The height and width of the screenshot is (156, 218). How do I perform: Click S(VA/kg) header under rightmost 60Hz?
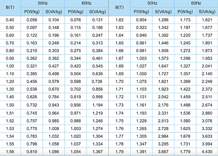(207, 12)
